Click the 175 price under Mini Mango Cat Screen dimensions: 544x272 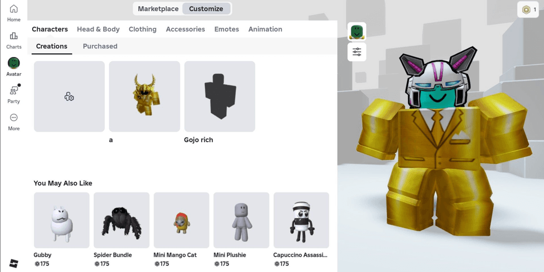161,264
